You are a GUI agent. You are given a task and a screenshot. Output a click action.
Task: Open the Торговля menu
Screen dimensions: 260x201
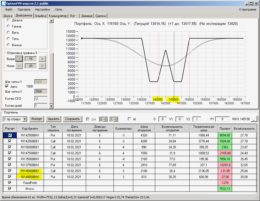pyautogui.click(x=24, y=9)
